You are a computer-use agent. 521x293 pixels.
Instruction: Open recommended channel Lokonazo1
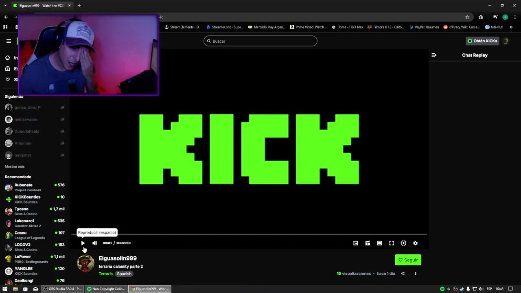35,223
